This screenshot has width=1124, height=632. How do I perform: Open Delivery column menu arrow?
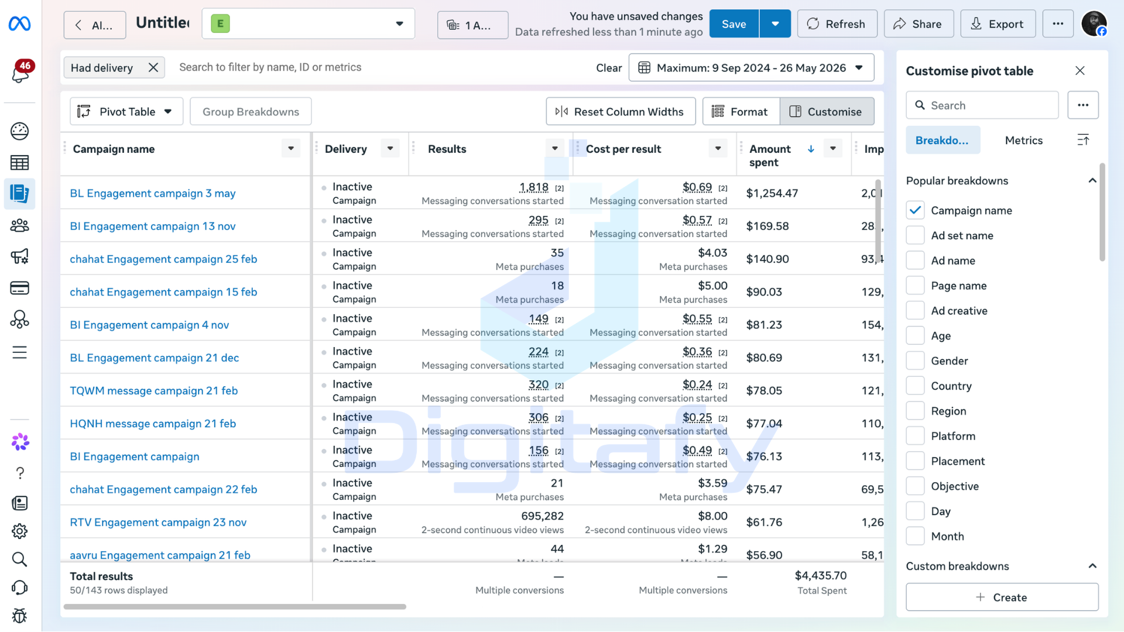pyautogui.click(x=390, y=149)
